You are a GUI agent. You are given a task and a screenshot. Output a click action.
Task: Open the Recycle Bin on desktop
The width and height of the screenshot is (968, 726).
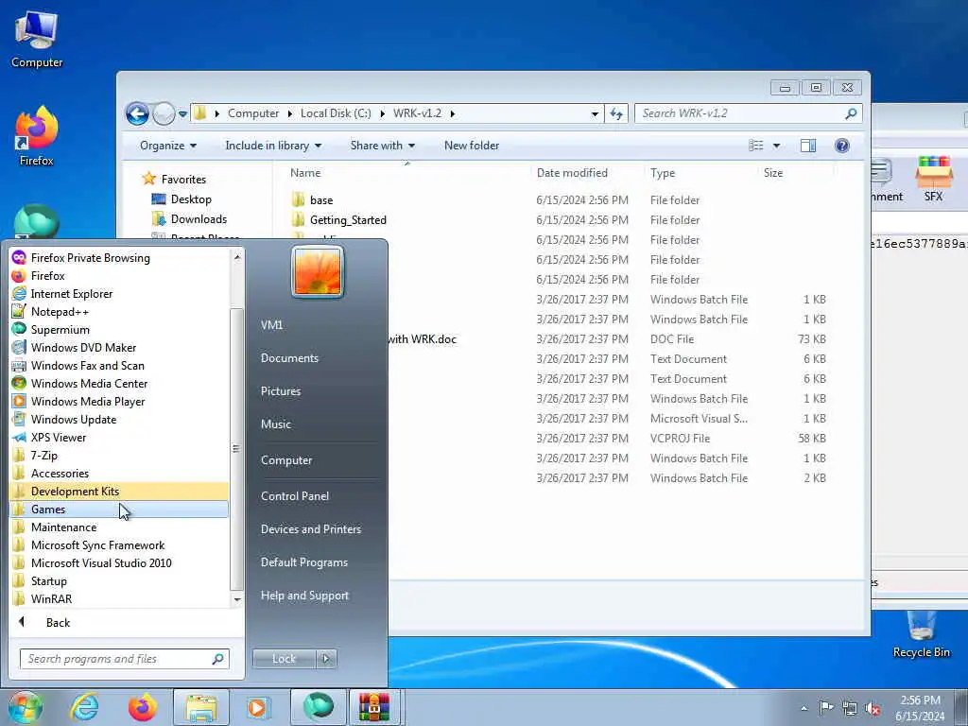coord(921,634)
